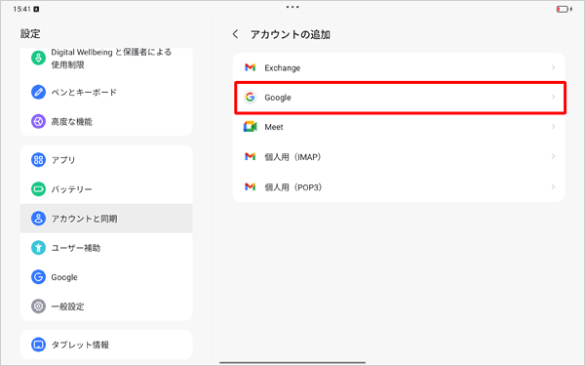Tap the green Battery icon
This screenshot has width=585, height=366.
tap(38, 189)
